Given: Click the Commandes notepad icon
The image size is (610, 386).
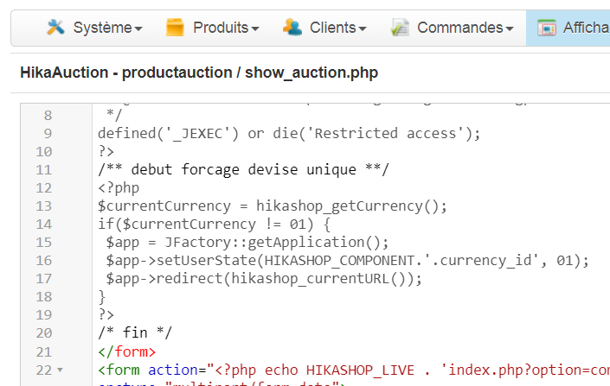Looking at the screenshot, I should [400, 28].
